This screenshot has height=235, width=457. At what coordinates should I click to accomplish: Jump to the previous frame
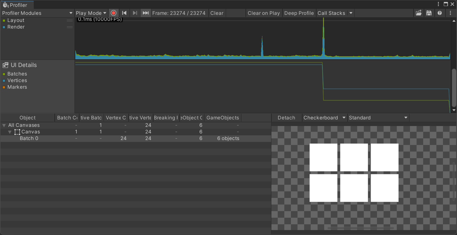point(124,13)
